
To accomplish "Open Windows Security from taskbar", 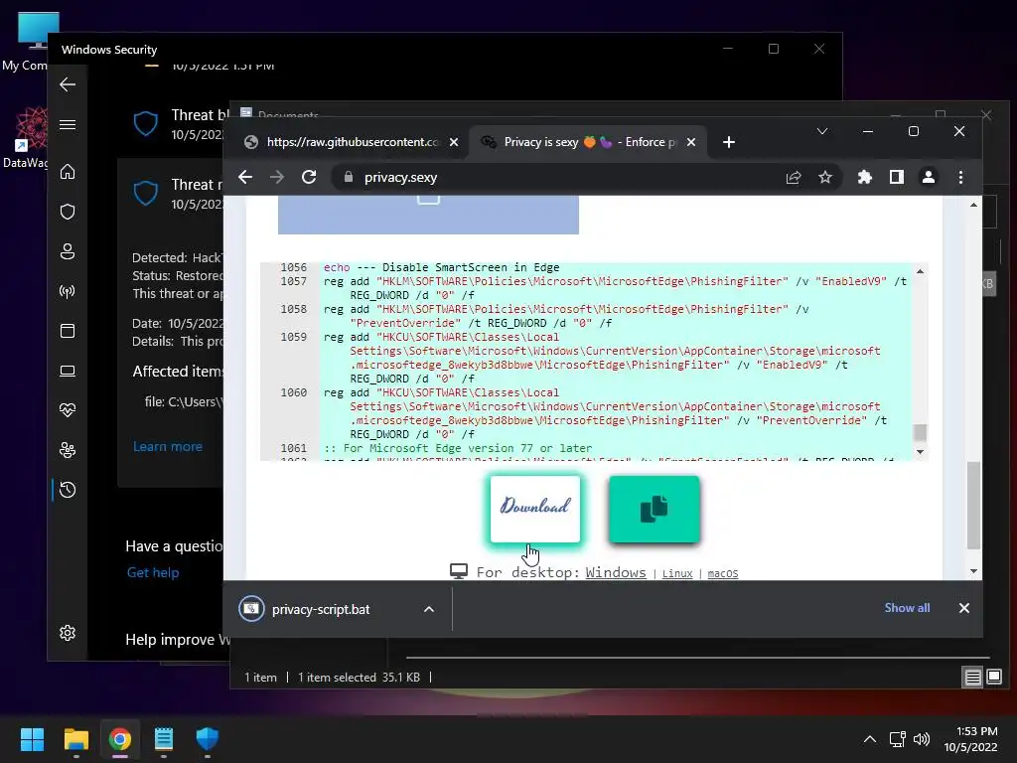I will click(x=208, y=739).
